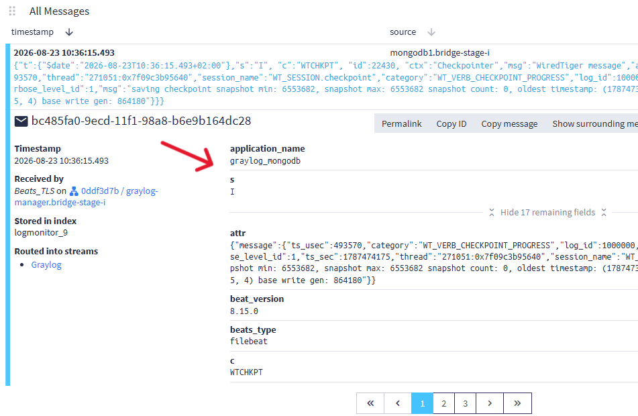
Task: Click source value mongodb1.bridge-stage-i
Action: 440,52
